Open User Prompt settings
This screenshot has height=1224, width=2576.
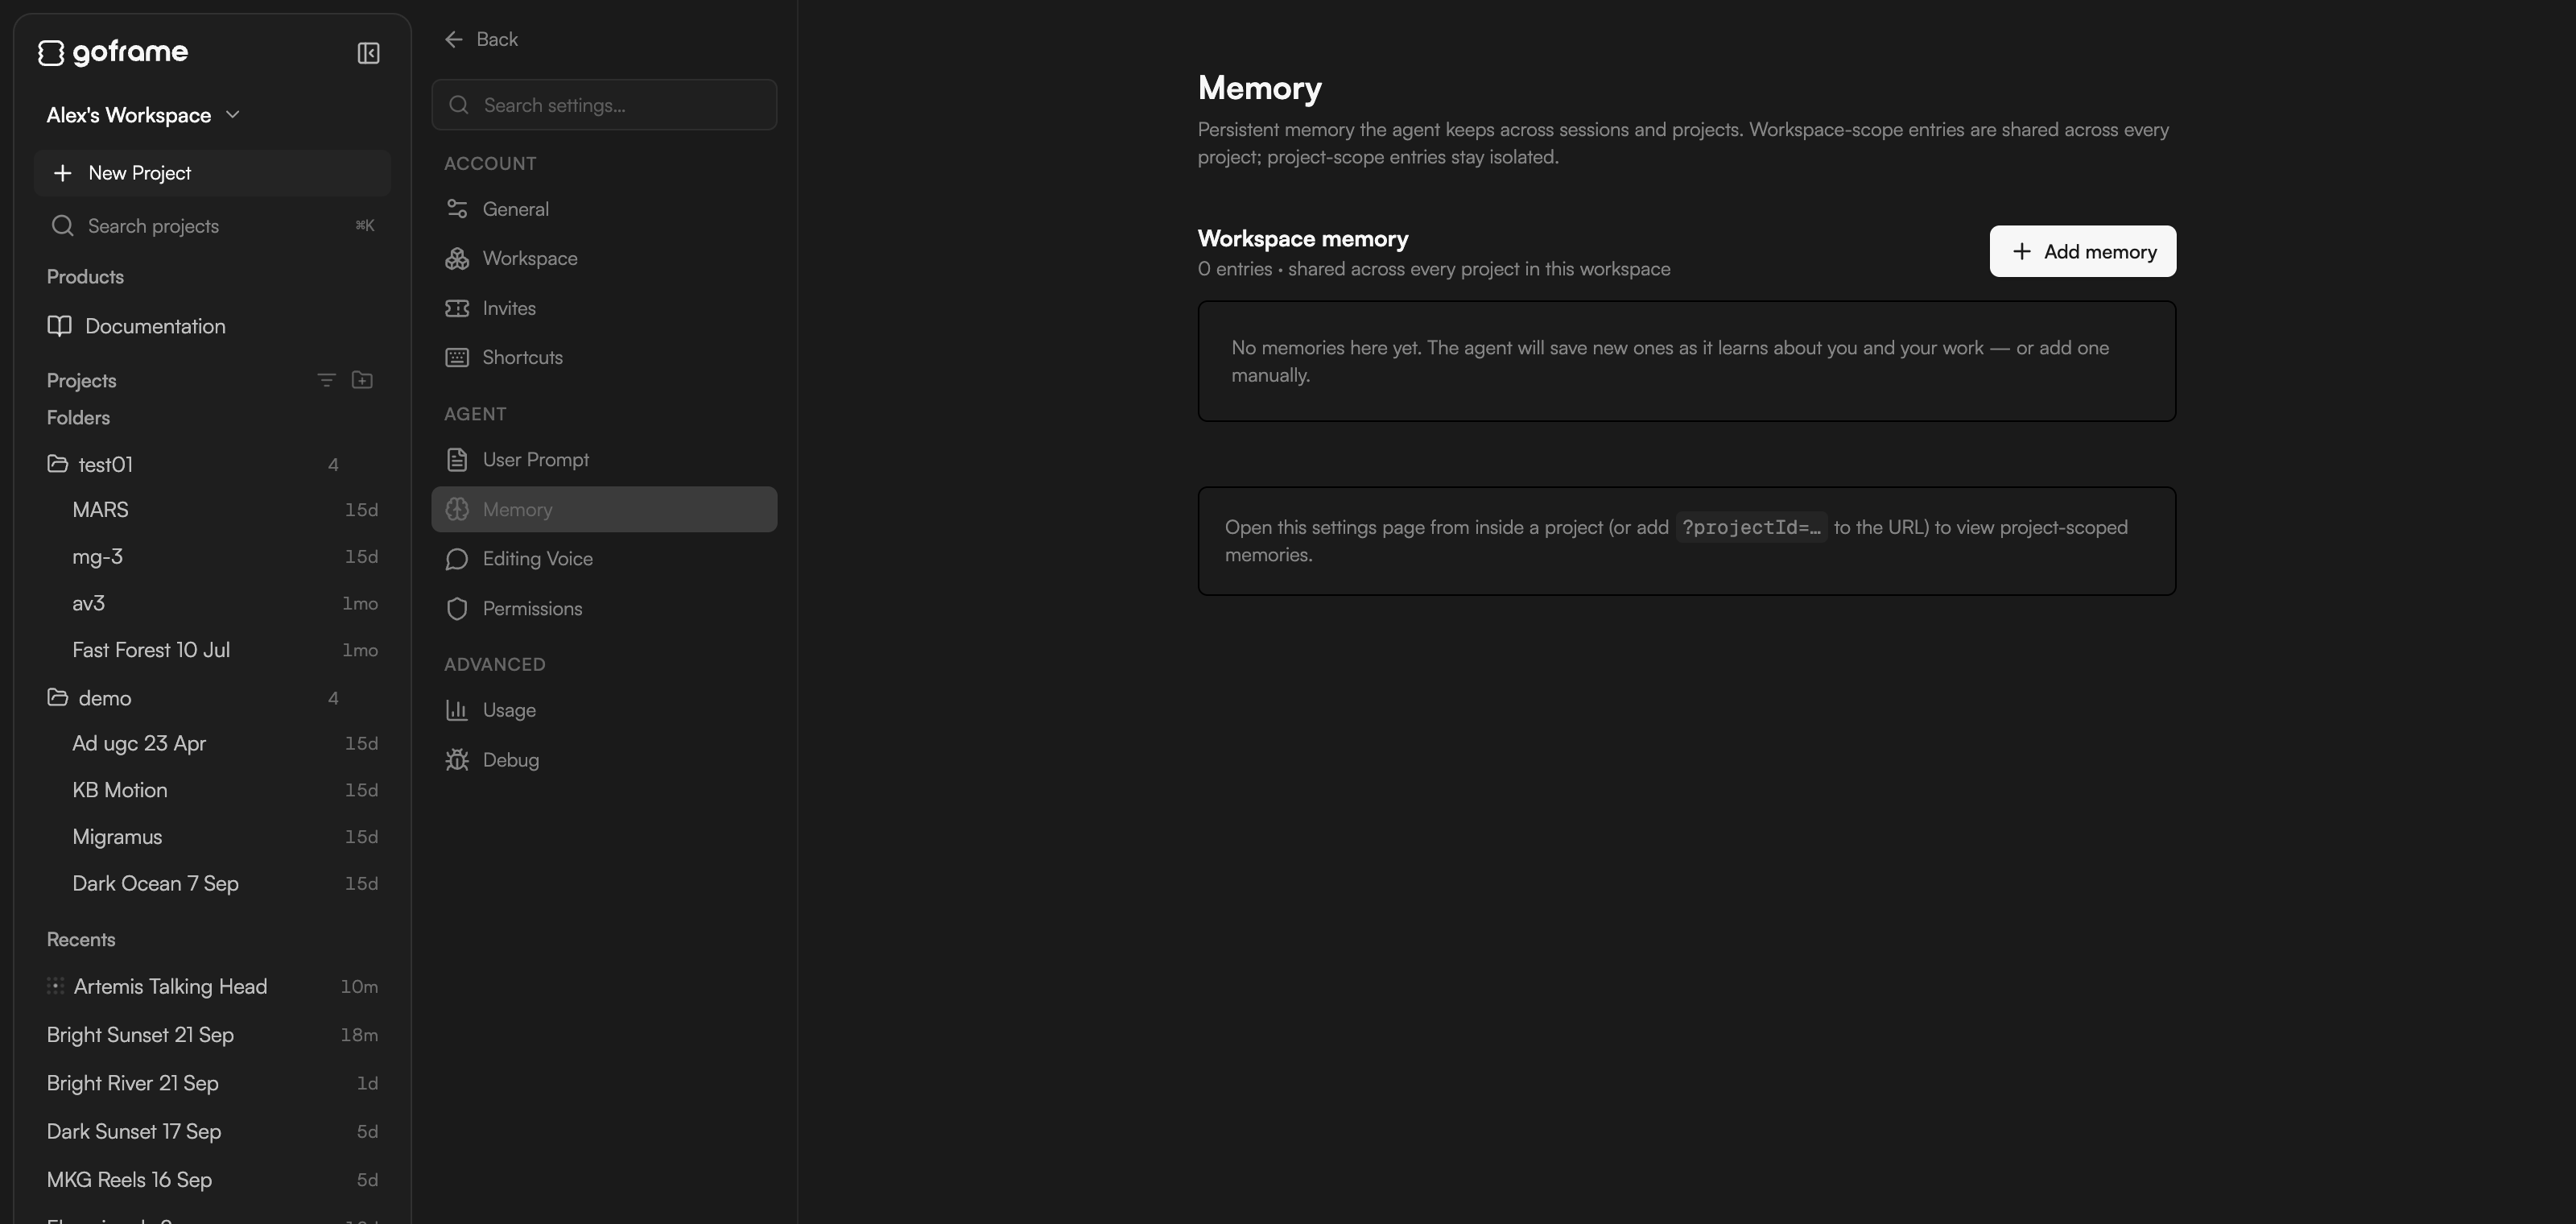coord(604,460)
